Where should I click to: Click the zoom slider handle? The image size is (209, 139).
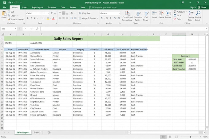tap(191, 137)
